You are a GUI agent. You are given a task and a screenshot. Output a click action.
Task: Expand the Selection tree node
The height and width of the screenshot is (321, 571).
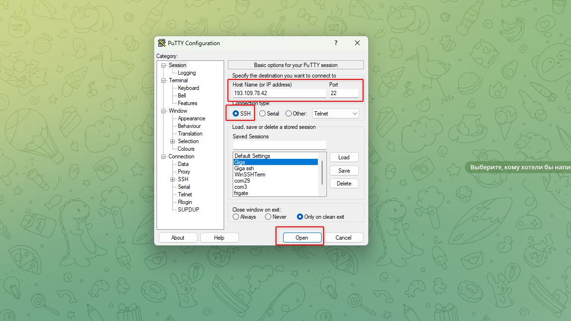coord(173,141)
